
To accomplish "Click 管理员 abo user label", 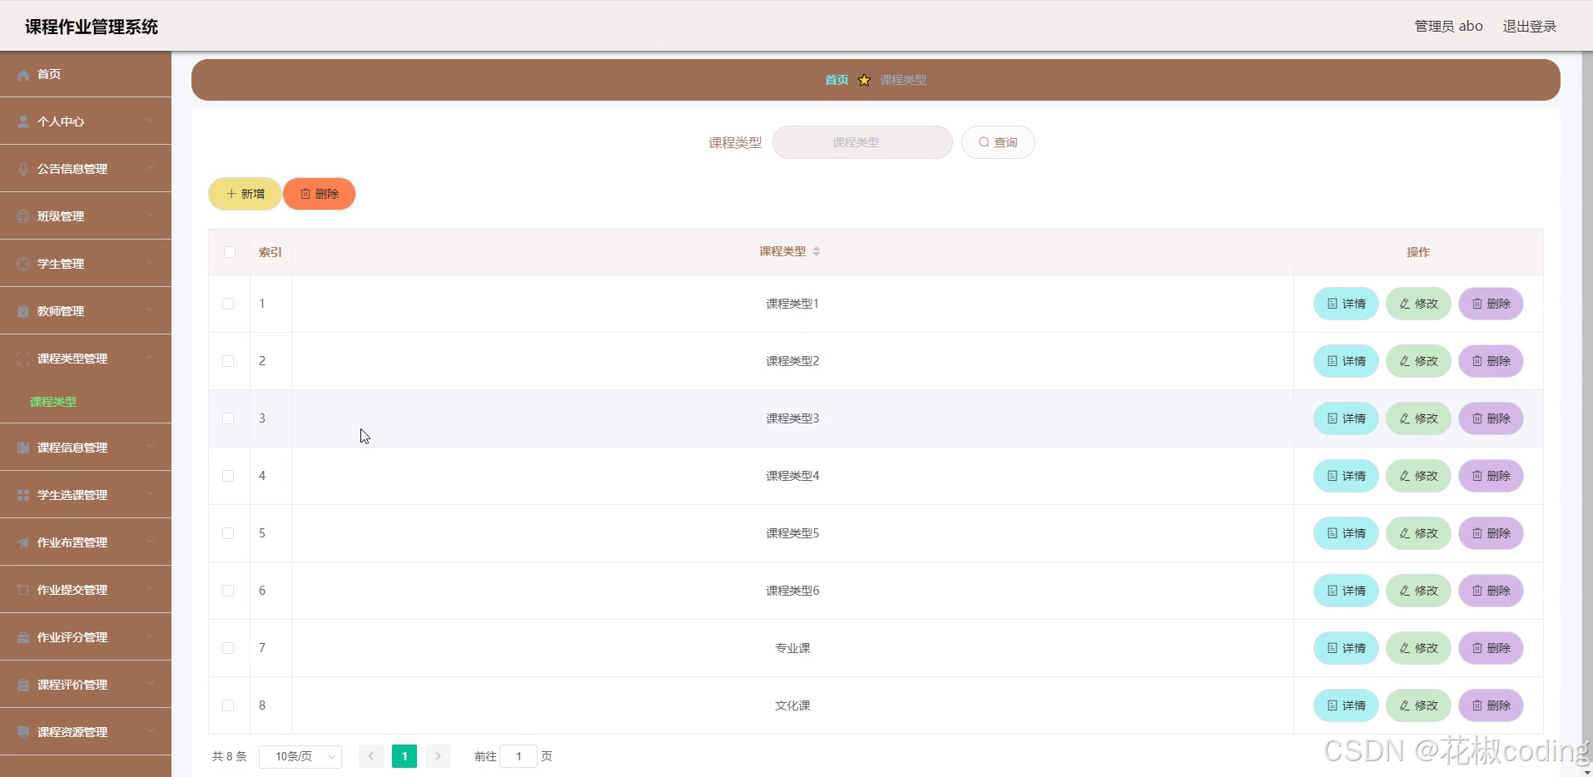I will click(1448, 26).
